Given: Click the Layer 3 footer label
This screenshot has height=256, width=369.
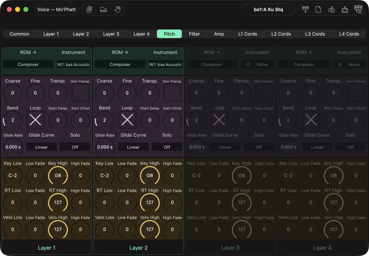Looking at the screenshot, I should (230, 248).
